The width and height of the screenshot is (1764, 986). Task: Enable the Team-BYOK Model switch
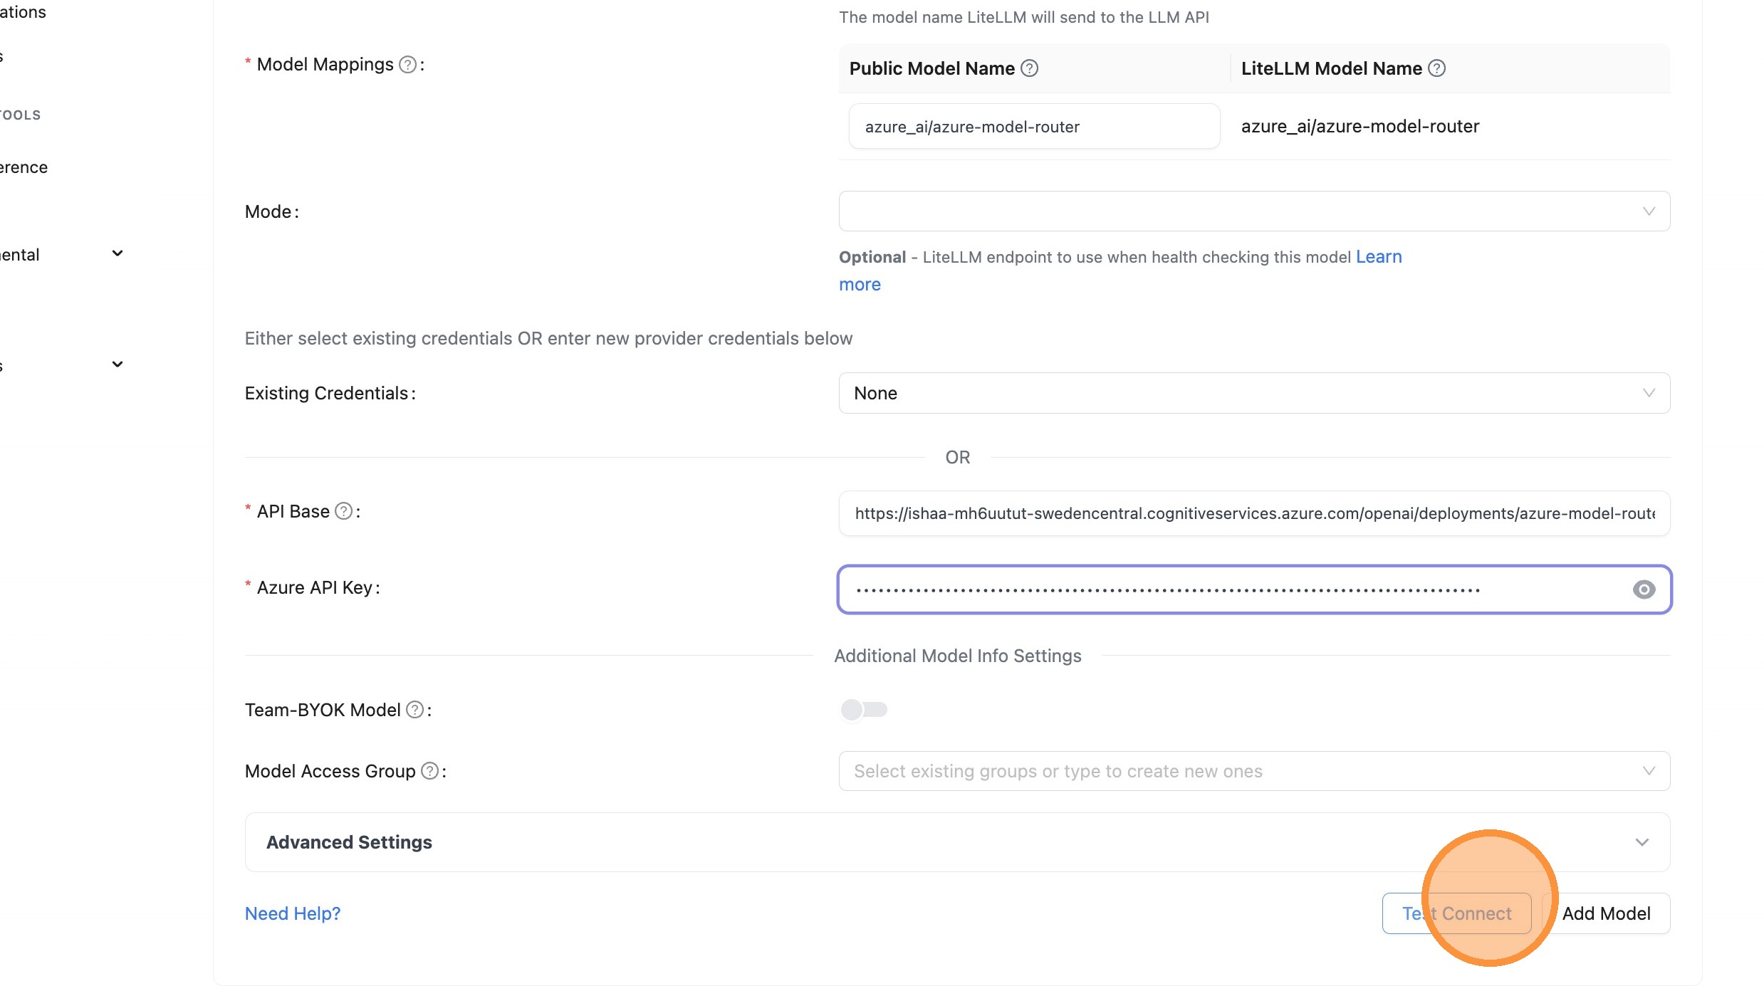coord(863,710)
